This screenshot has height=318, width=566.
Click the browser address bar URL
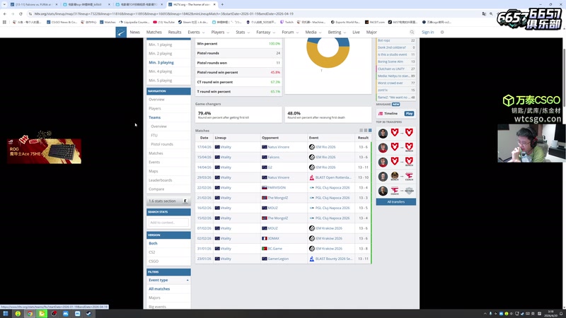click(164, 13)
